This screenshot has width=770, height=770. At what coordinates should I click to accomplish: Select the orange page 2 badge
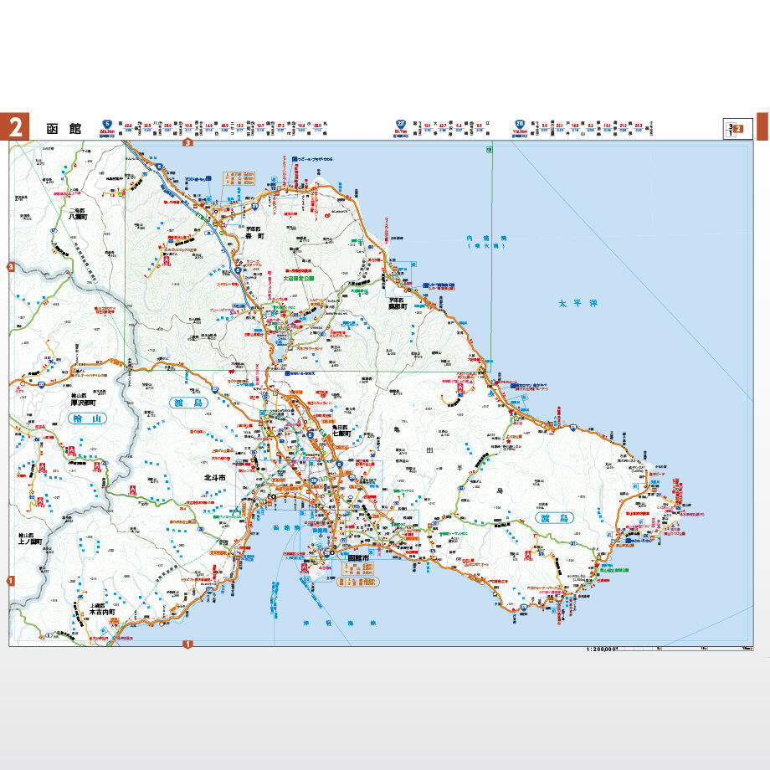(x=15, y=126)
